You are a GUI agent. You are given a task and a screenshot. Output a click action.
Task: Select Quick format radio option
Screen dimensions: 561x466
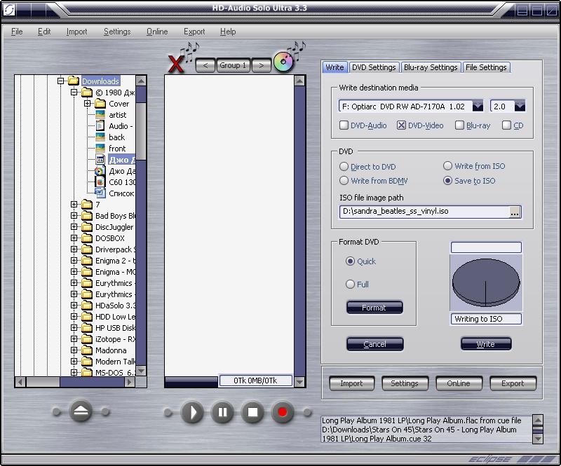350,261
